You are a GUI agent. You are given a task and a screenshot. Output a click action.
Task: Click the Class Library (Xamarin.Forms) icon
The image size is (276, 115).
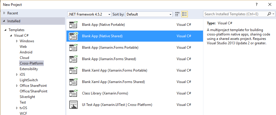tap(74, 93)
